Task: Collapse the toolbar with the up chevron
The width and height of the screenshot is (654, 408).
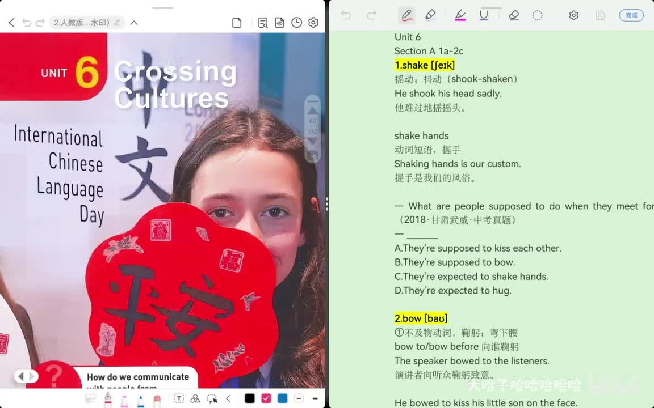Action: click(x=134, y=23)
